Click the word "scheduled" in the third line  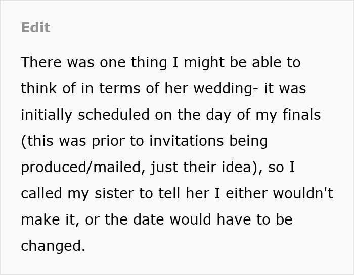pyautogui.click(x=114, y=115)
